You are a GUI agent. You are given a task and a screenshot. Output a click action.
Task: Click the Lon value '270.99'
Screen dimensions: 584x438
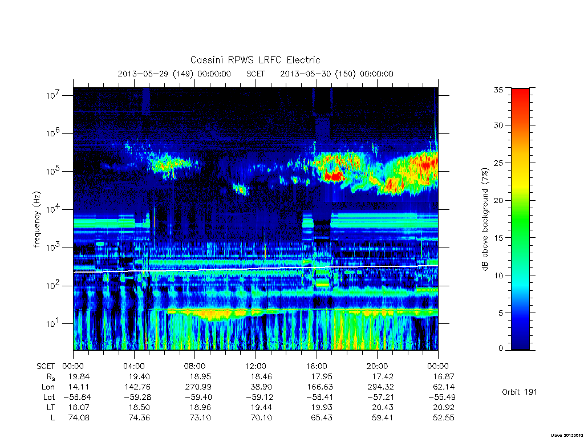[198, 387]
